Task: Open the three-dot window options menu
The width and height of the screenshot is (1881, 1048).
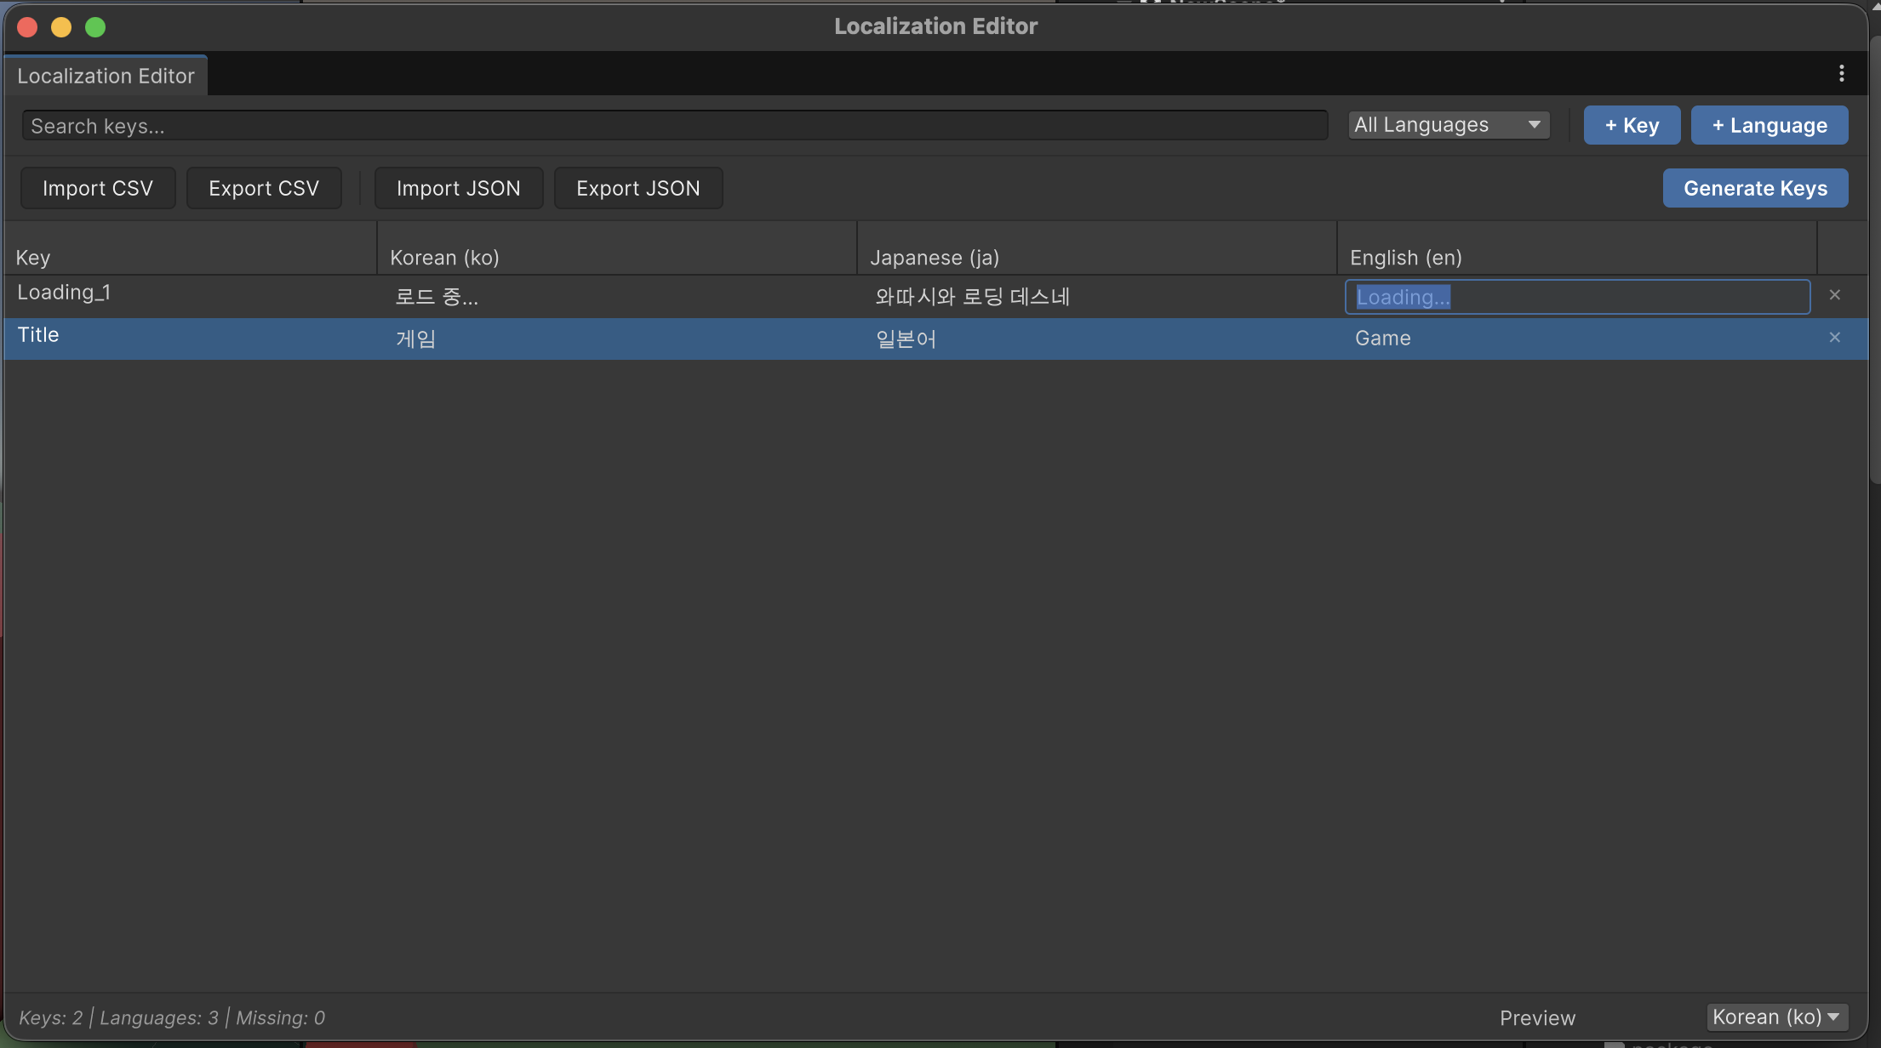Action: tap(1841, 74)
